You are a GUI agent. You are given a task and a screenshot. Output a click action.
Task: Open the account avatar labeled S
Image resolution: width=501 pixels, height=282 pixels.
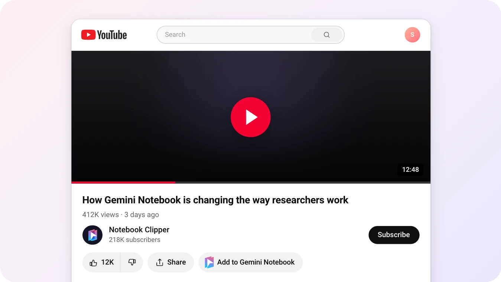click(412, 35)
